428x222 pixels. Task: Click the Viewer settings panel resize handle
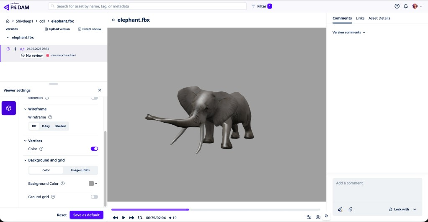(x=53, y=84)
